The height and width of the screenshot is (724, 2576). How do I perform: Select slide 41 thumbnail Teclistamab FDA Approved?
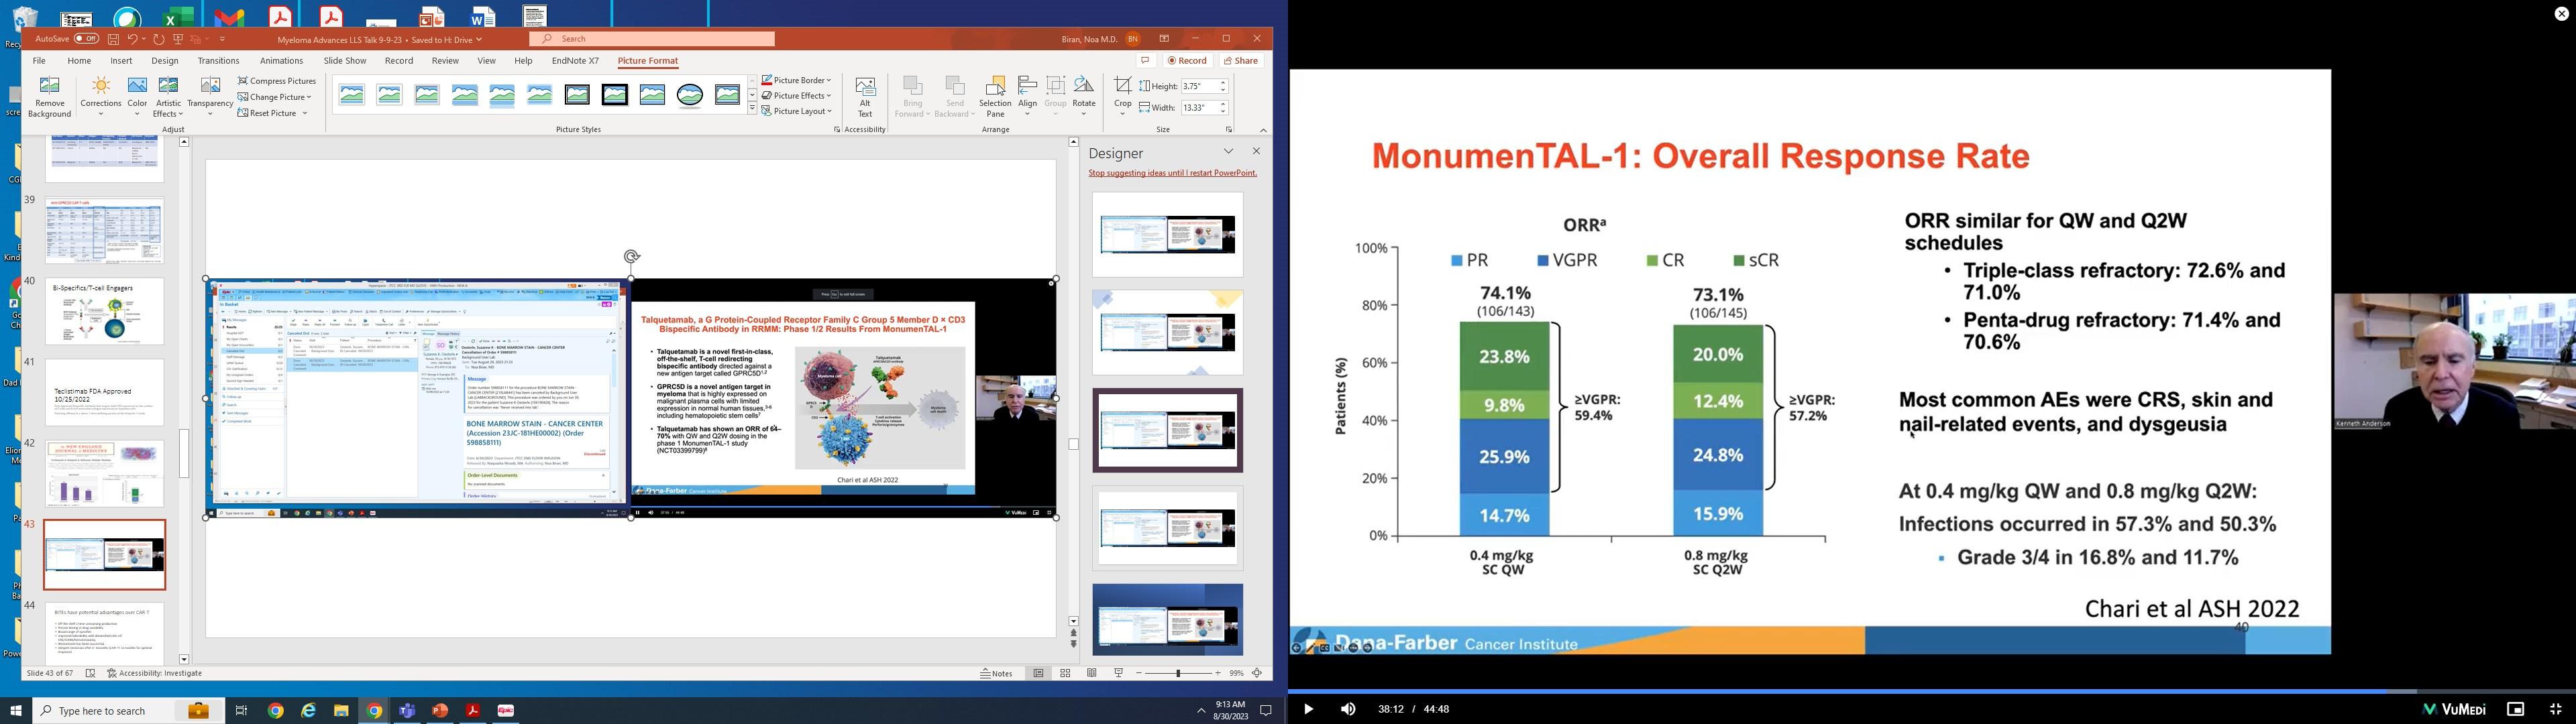tap(105, 392)
